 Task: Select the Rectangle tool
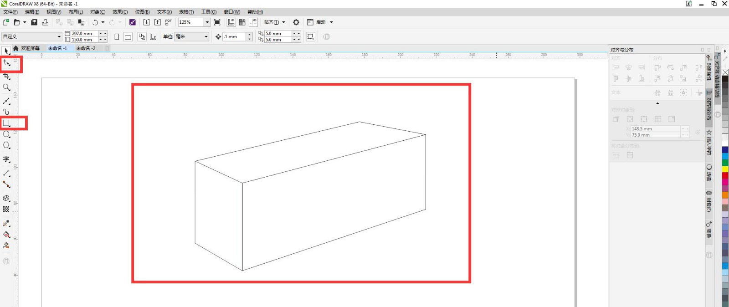[6, 123]
